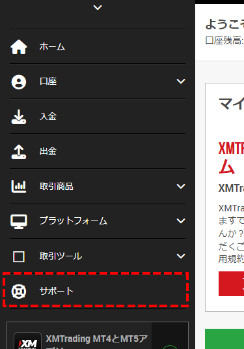Click the red button in the card
Image resolution: width=244 pixels, height=349 pixels.
tap(232, 284)
